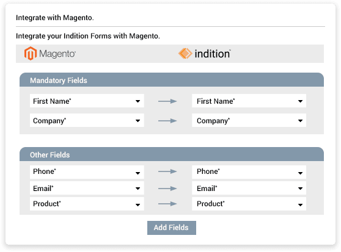This screenshot has height=252, width=341.
Task: Click the Mandatory Fields section header
Action: tap(172, 80)
